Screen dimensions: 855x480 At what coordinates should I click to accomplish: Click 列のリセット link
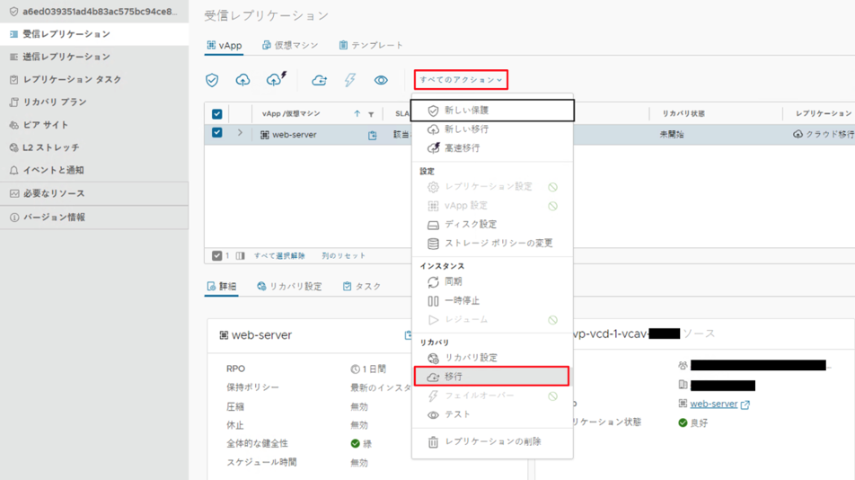point(343,255)
